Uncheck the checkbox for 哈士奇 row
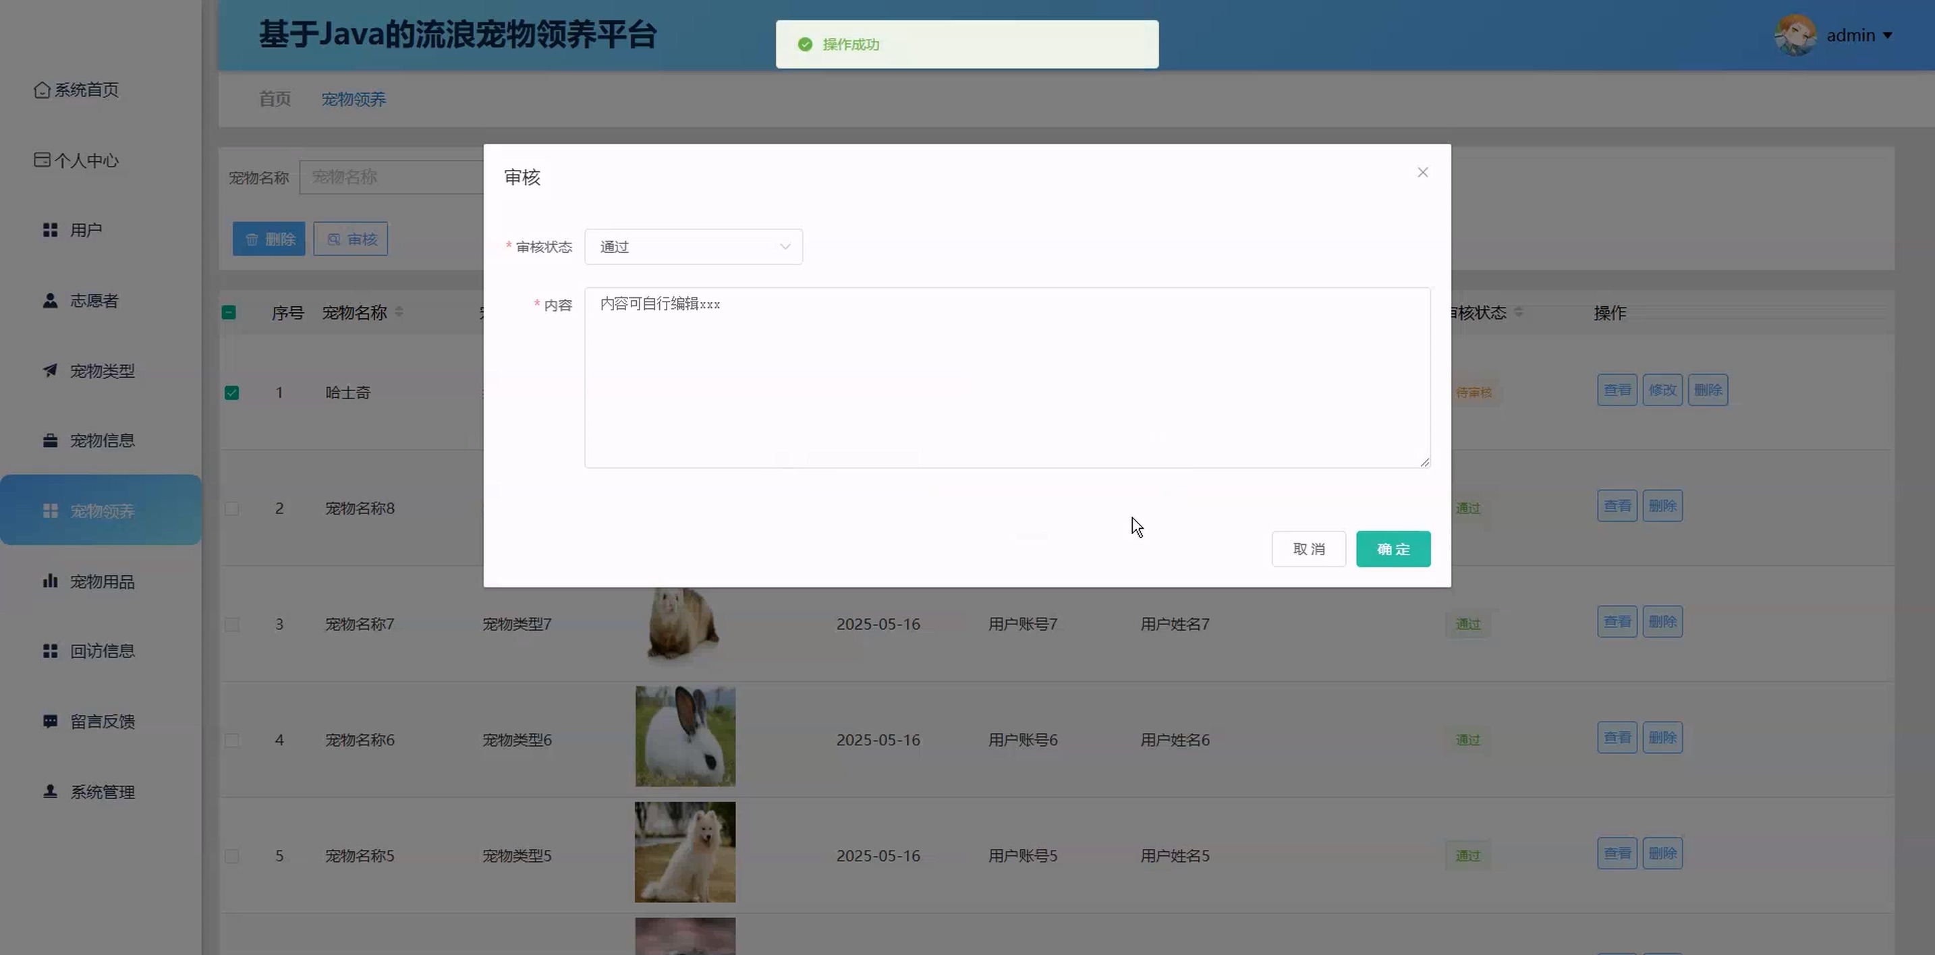The height and width of the screenshot is (955, 1935). [x=232, y=393]
